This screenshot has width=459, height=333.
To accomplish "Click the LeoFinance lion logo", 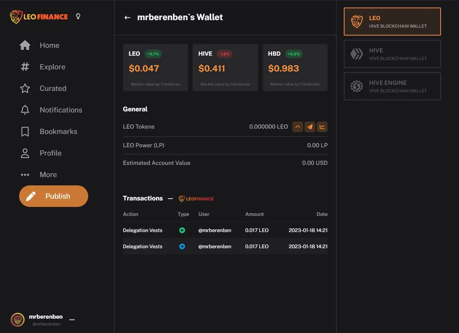I will click(x=39, y=17).
